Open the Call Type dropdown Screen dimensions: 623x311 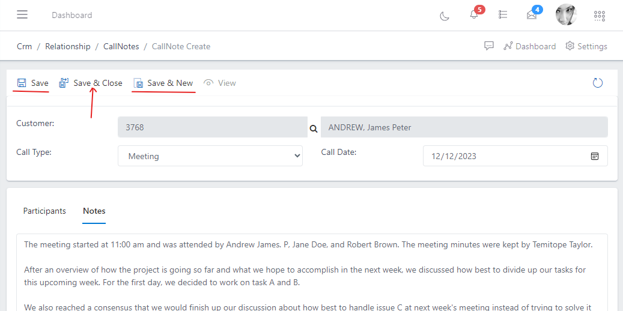click(x=210, y=155)
